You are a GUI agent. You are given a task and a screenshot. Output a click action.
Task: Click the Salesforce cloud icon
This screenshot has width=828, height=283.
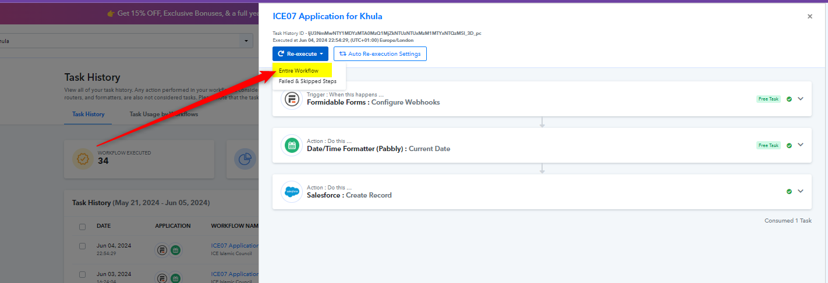point(292,192)
